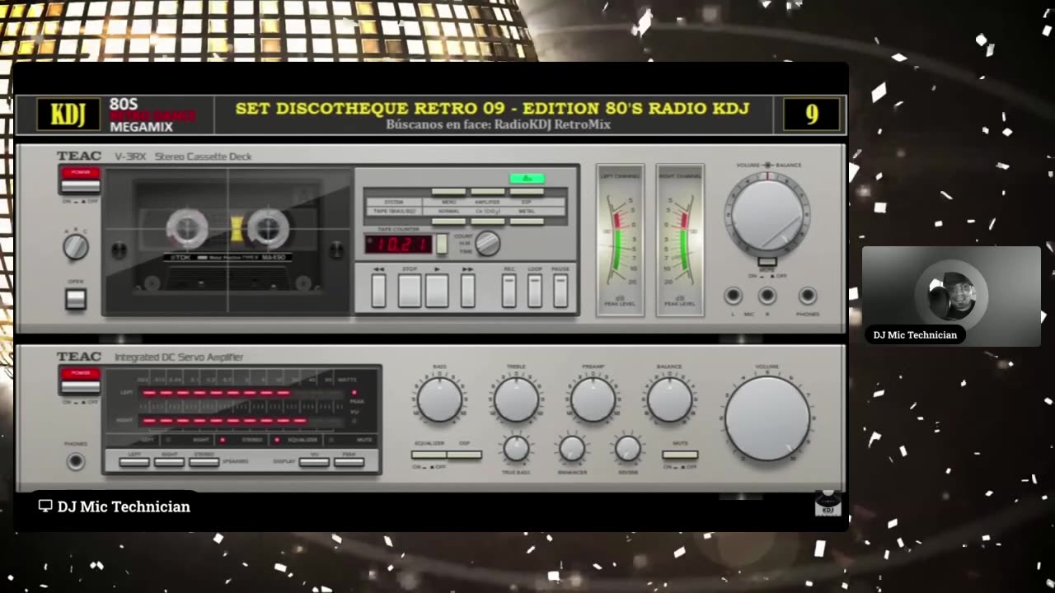This screenshot has height=593, width=1055.
Task: Switch display to PEAK mode
Action: (x=349, y=461)
